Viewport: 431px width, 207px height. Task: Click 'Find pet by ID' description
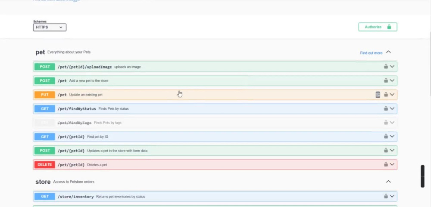(97, 137)
